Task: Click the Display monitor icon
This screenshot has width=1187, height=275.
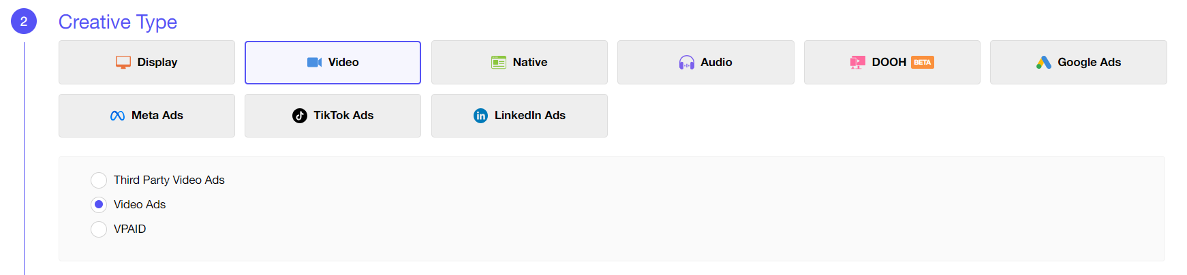Action: [123, 62]
